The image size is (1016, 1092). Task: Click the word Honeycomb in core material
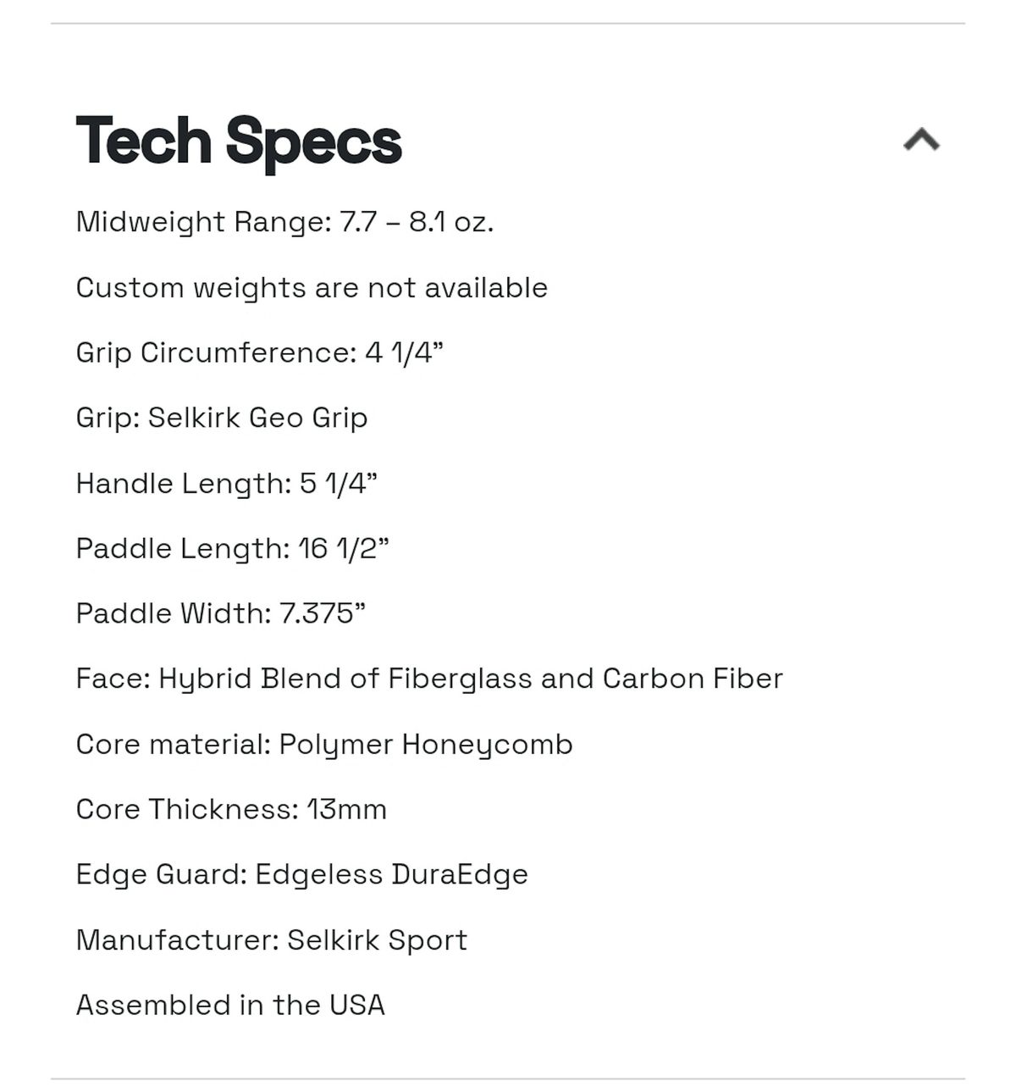pyautogui.click(x=487, y=745)
